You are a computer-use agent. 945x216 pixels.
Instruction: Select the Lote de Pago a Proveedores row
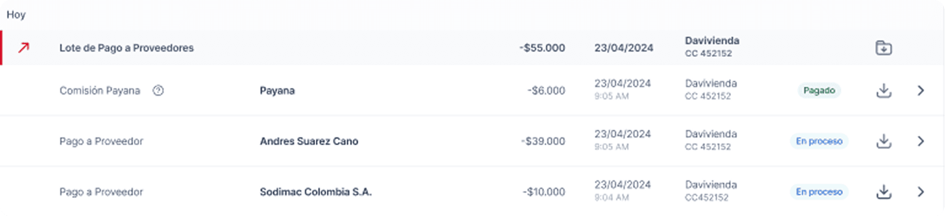coord(126,48)
